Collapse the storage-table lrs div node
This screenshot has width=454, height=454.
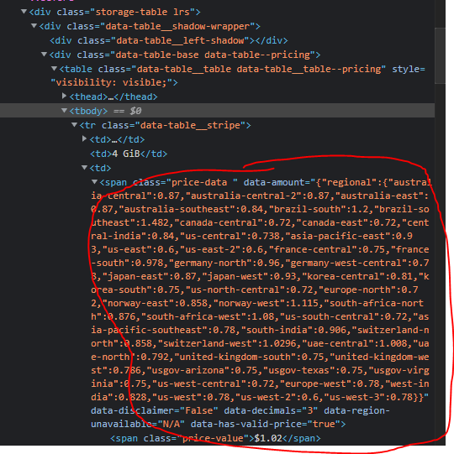pos(24,12)
